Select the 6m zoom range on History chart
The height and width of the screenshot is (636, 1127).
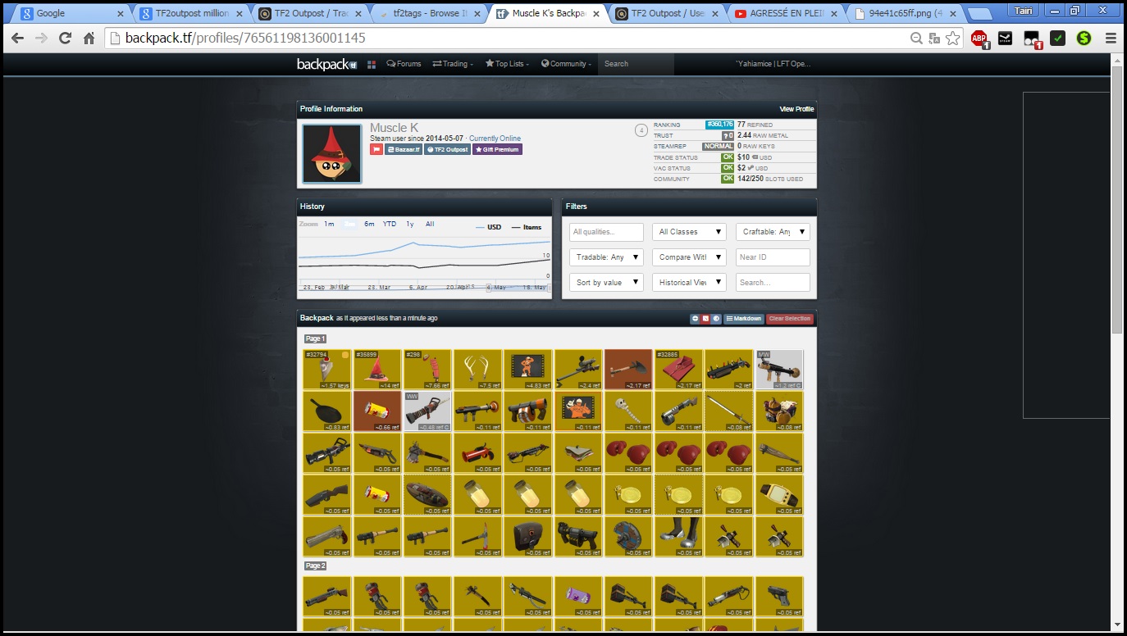tap(369, 224)
